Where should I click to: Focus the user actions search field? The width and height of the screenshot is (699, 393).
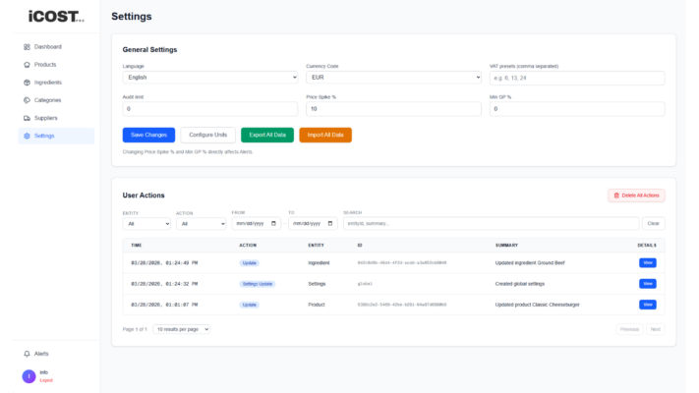tap(491, 224)
